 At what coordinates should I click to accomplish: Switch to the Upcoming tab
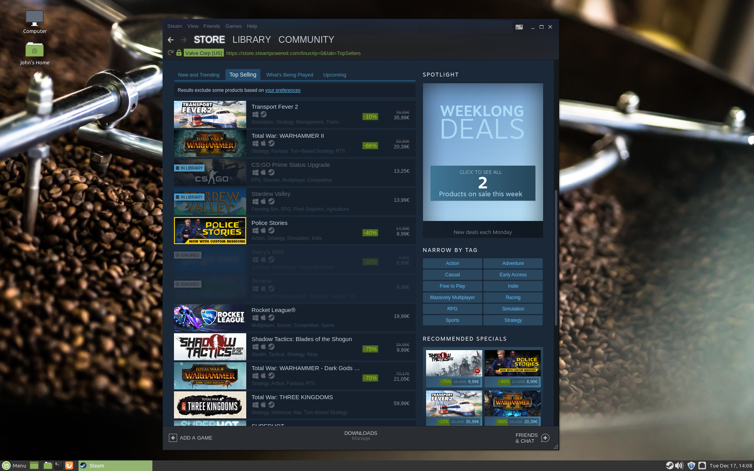coord(335,75)
